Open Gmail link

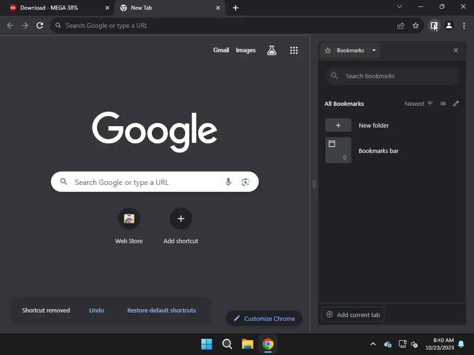pyautogui.click(x=221, y=50)
